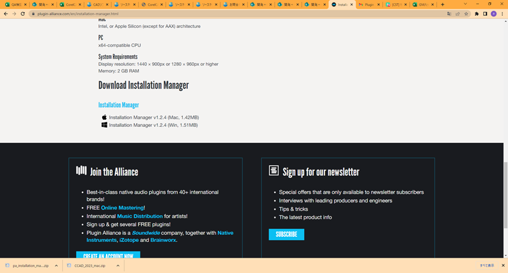The image size is (508, 273).
Task: Click the page vertical scrollbar thumb
Action: [505, 196]
